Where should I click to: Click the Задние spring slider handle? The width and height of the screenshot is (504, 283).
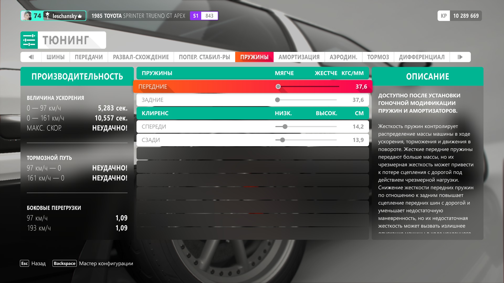[277, 100]
